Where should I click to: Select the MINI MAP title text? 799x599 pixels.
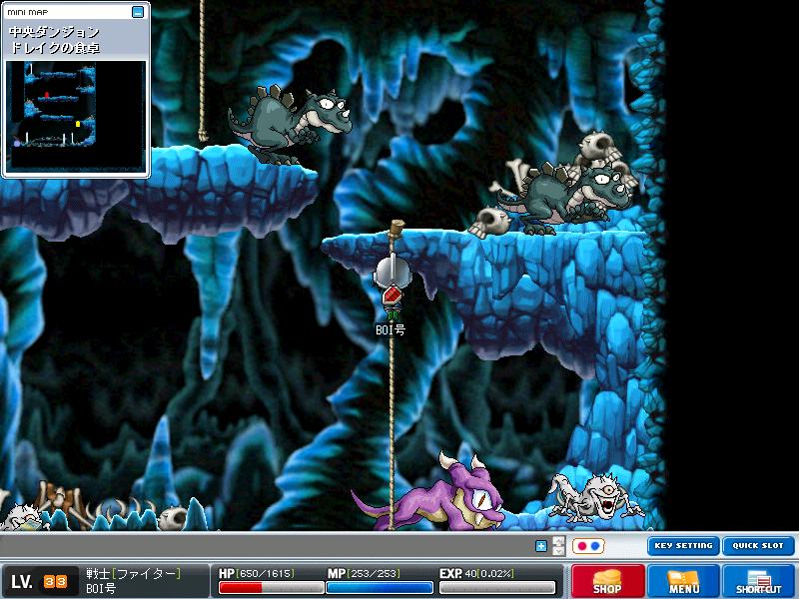point(28,12)
